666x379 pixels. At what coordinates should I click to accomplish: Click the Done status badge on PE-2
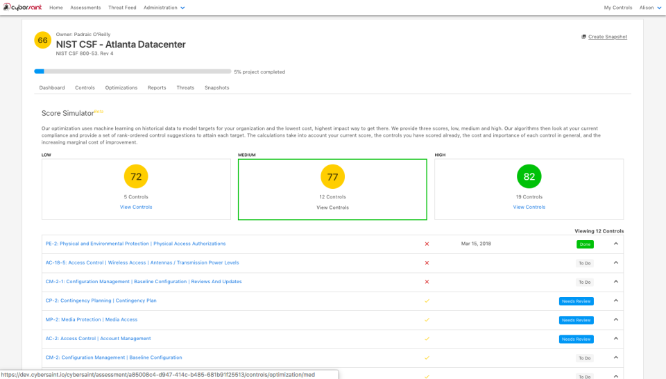coord(585,244)
